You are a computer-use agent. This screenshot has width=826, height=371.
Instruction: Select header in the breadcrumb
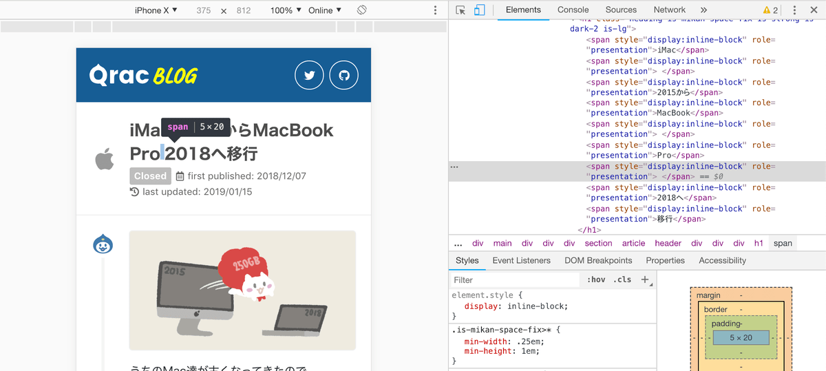coord(668,243)
